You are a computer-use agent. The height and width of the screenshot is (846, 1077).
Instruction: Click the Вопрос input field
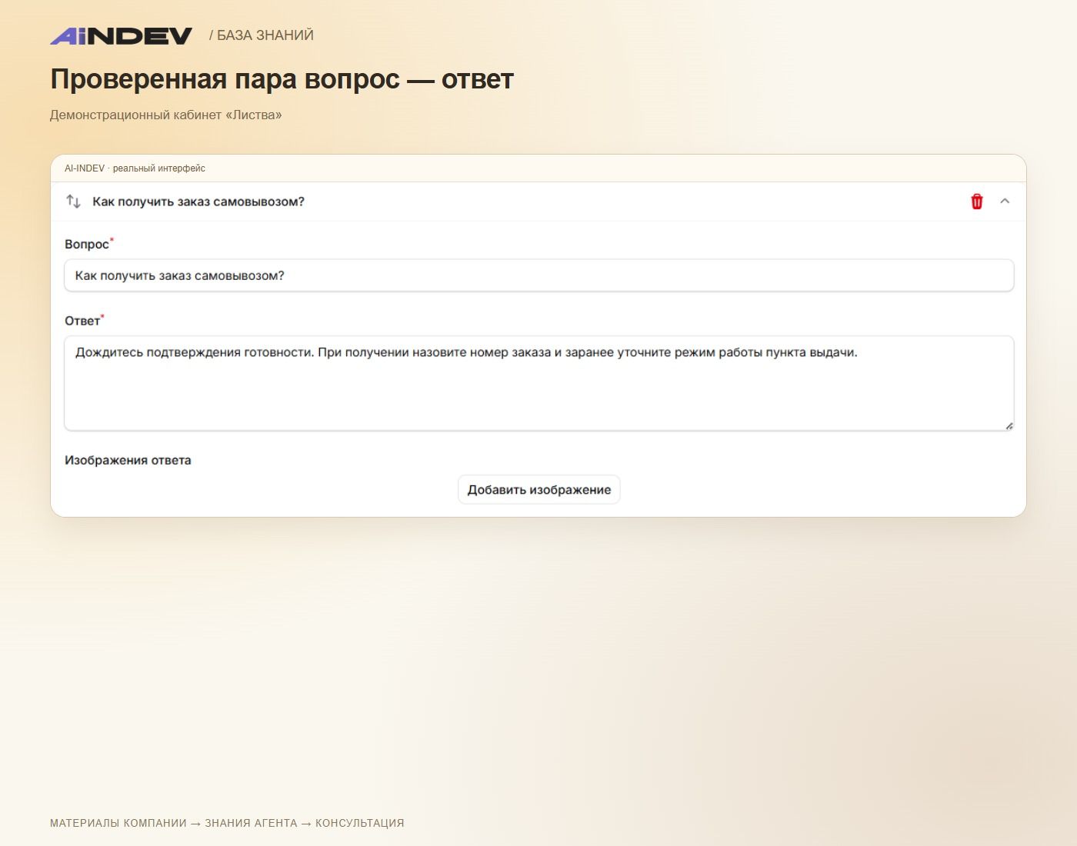click(x=538, y=275)
